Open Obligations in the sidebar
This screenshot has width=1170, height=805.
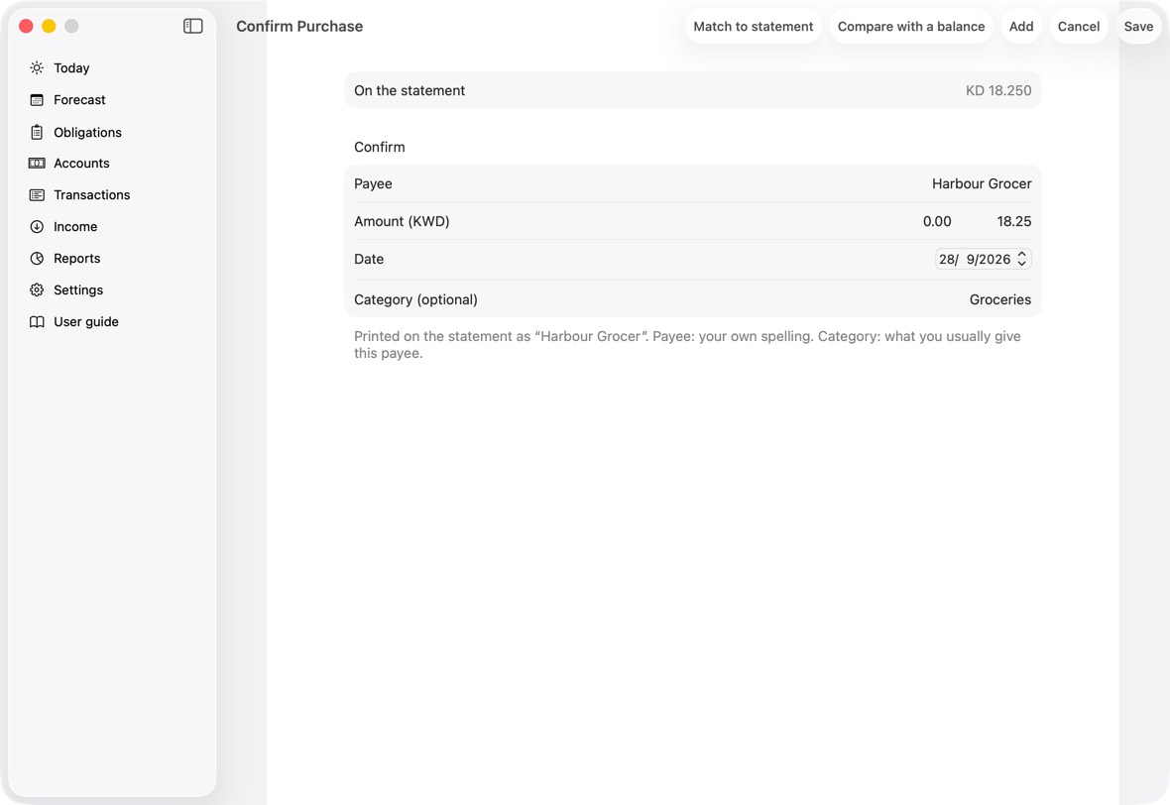87,132
